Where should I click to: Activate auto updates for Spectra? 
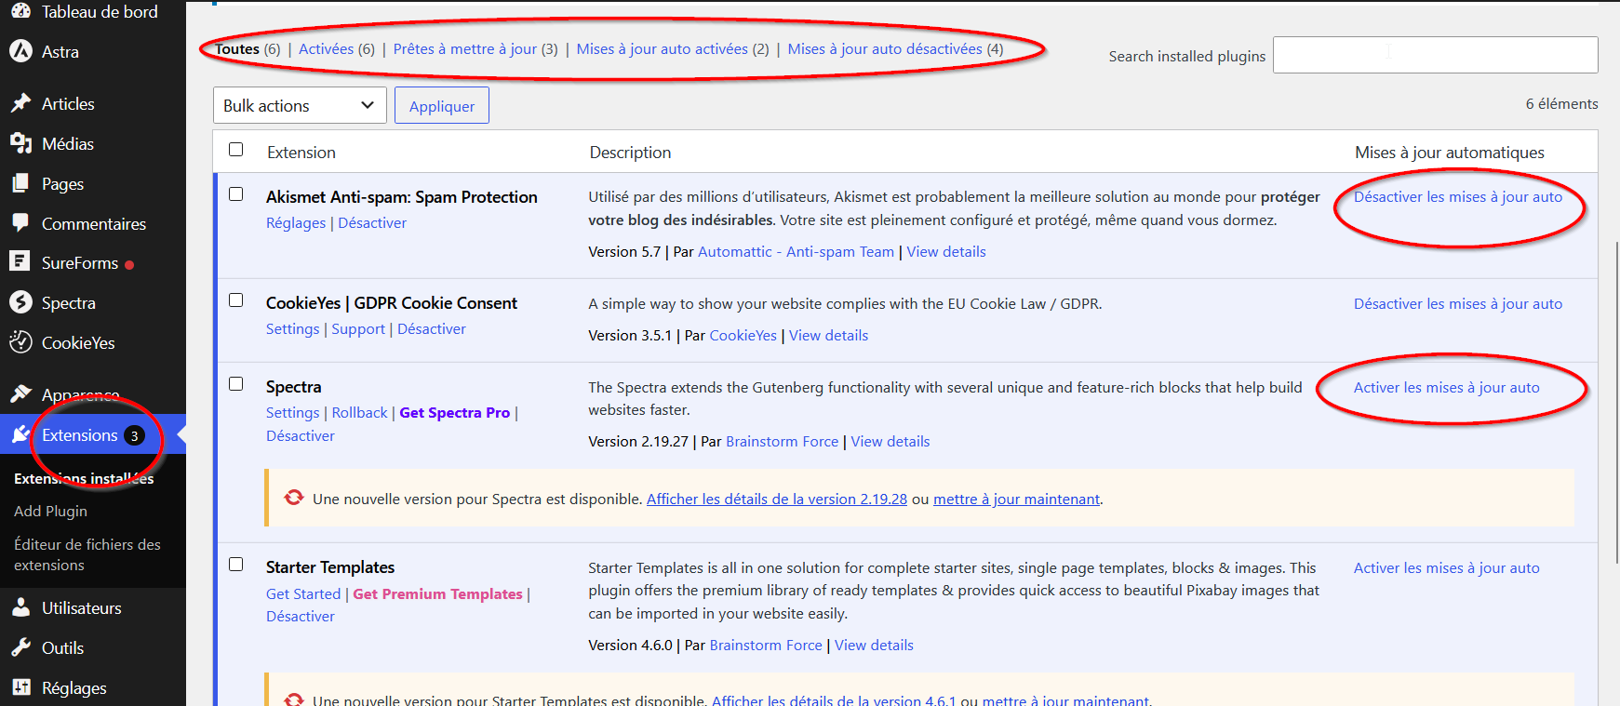pos(1446,387)
